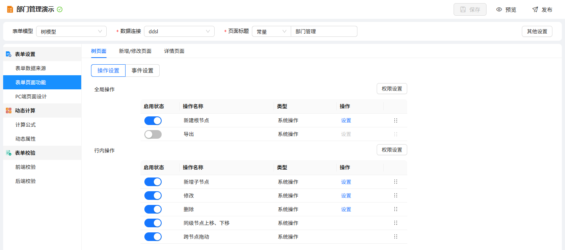Click the paper plane icon in 发布
Screen dimensions: 565x250
(x=535, y=9)
